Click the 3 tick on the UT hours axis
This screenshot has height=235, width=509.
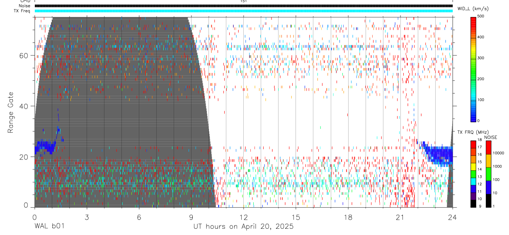tap(87, 217)
